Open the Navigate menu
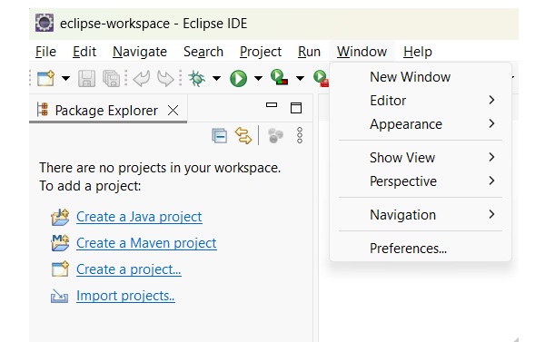This screenshot has width=545, height=342. pos(140,52)
